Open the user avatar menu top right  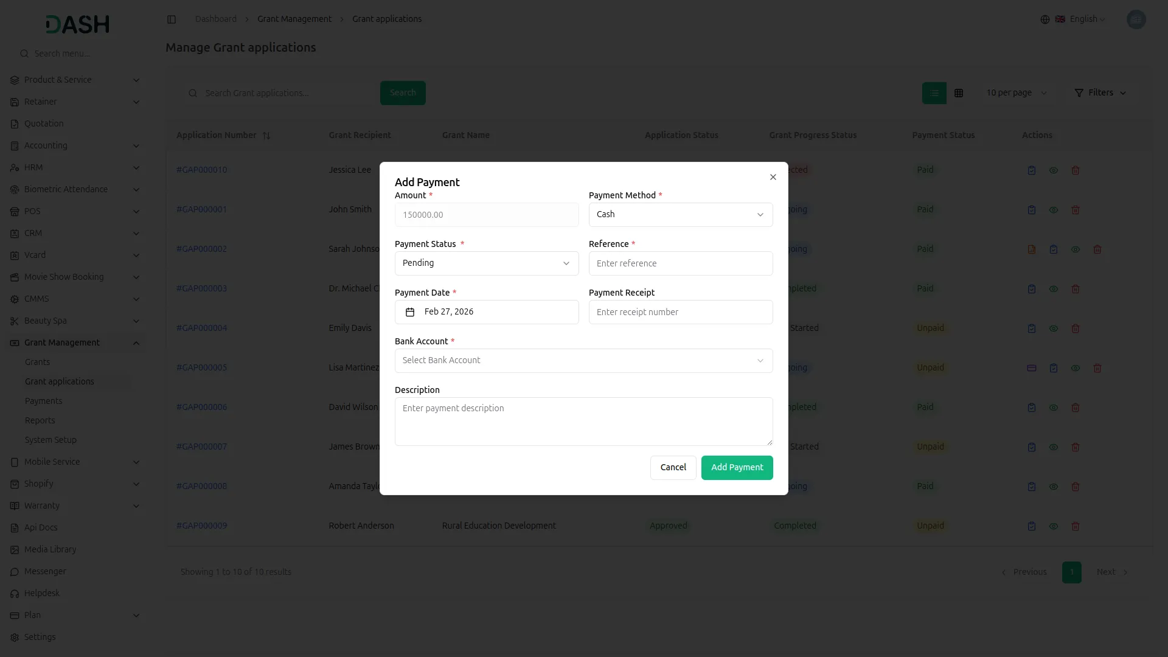tap(1136, 19)
